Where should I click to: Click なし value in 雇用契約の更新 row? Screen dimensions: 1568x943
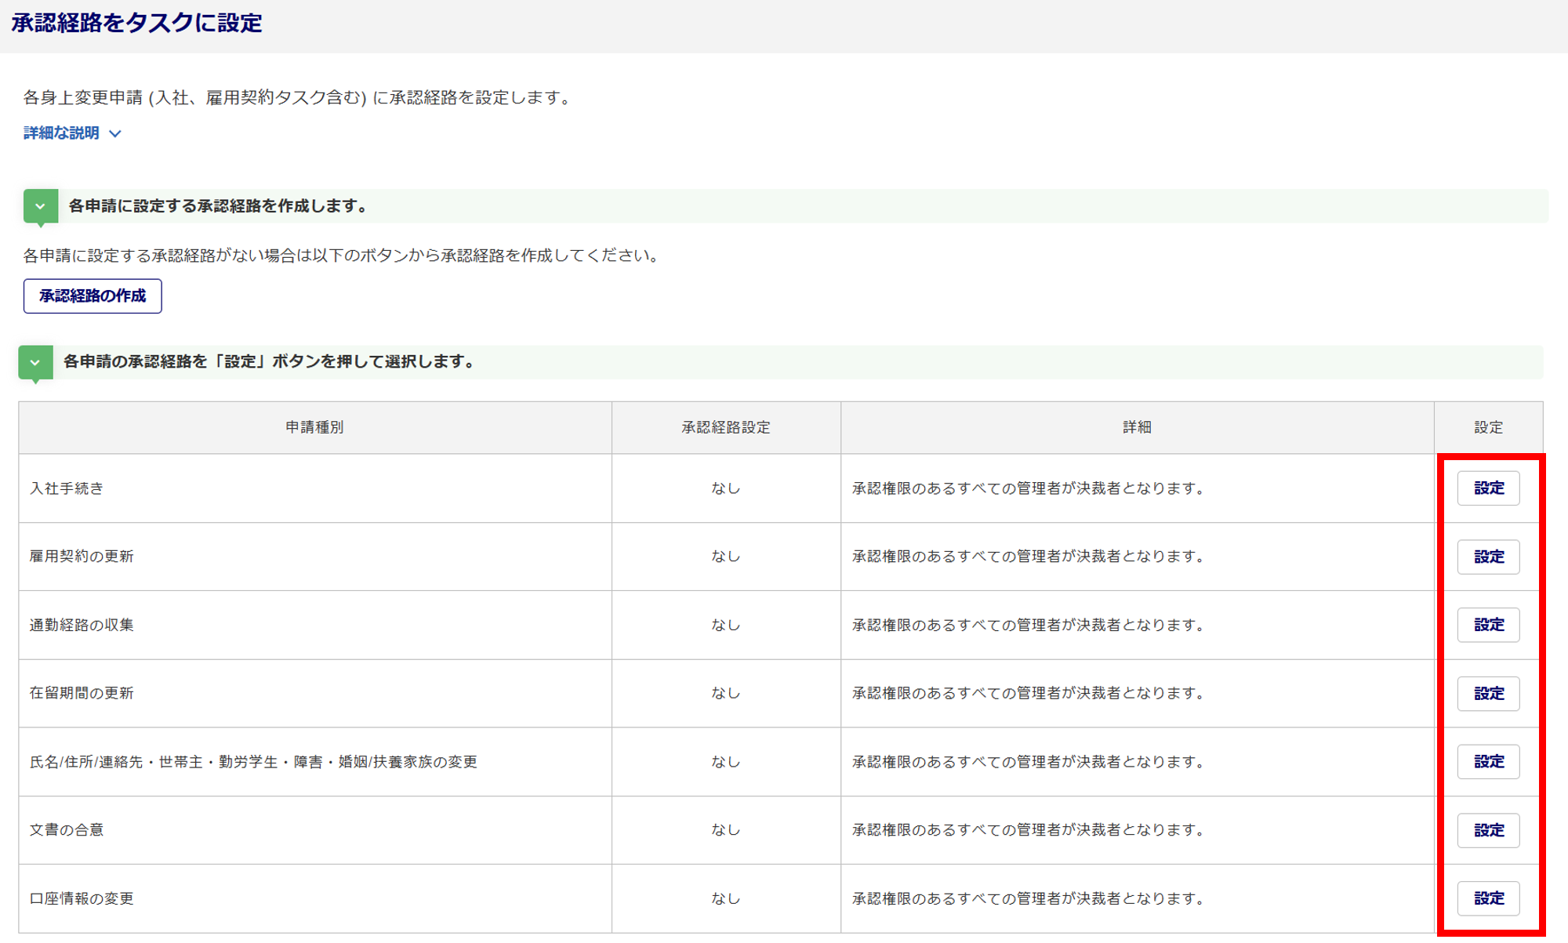tap(725, 557)
